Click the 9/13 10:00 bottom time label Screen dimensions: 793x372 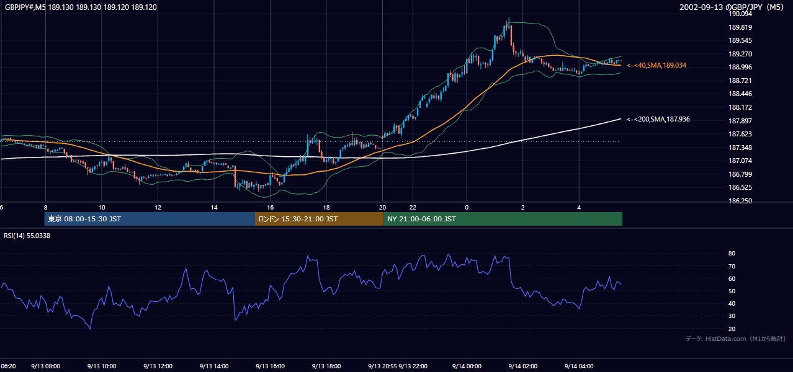pos(102,366)
